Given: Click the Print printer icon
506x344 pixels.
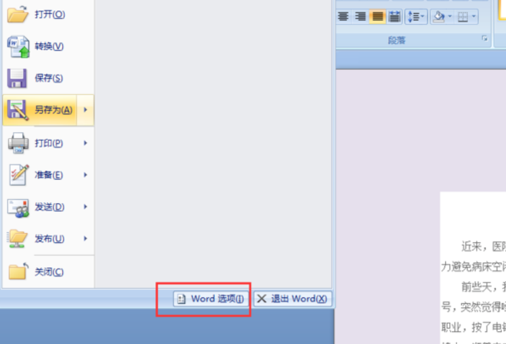Looking at the screenshot, I should pyautogui.click(x=18, y=143).
